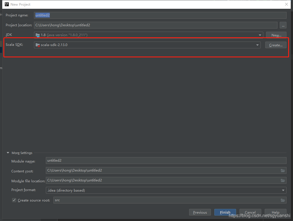Image resolution: width=293 pixels, height=221 pixels.
Task: Click the JDK coffee cup icon
Action: [38, 35]
